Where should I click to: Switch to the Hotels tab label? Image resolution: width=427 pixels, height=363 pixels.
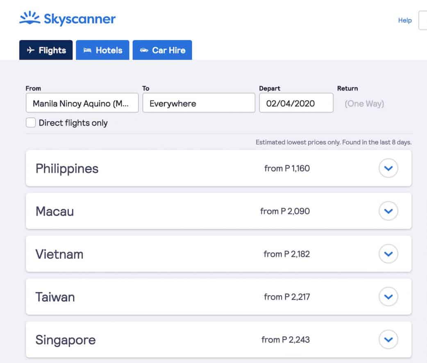[109, 50]
